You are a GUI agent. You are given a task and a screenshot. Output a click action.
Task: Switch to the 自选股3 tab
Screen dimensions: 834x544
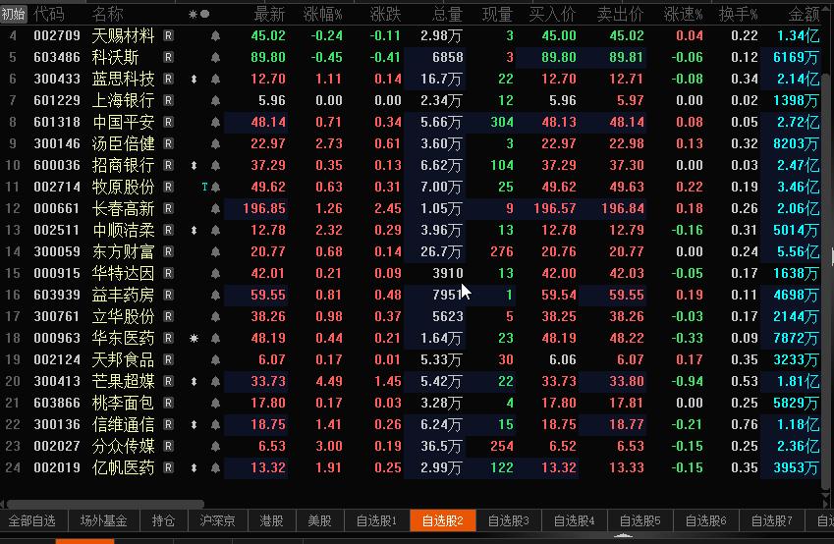pos(509,520)
